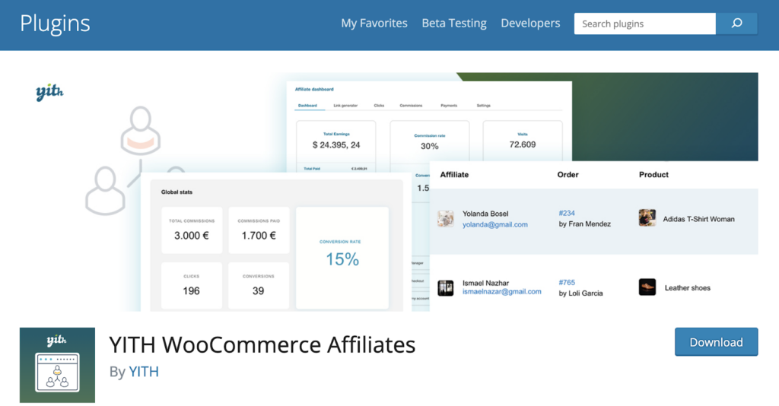This screenshot has width=779, height=406.
Task: Open the YITH author link
Action: [x=144, y=372]
